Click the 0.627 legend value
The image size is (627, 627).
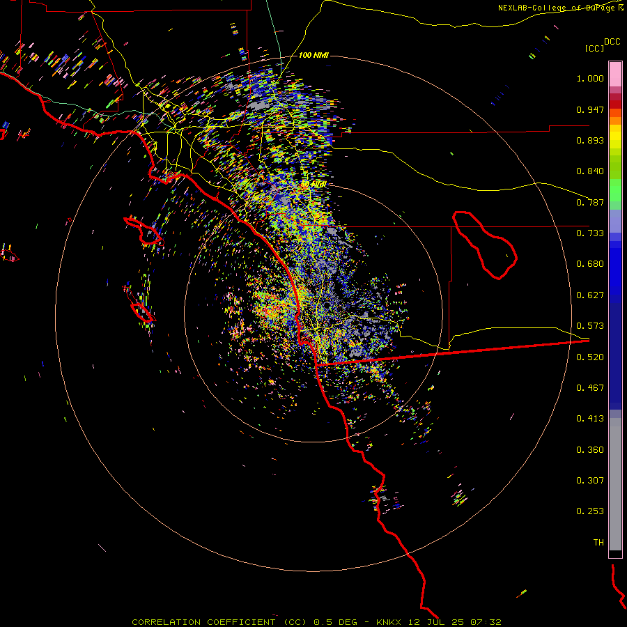[590, 295]
